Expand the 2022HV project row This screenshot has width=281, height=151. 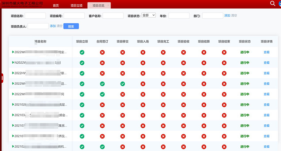[x=13, y=73]
